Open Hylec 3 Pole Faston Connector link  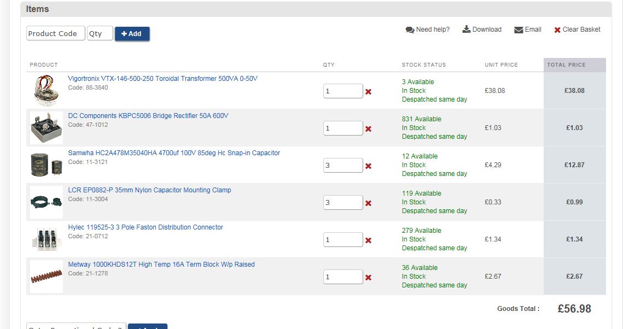click(145, 227)
